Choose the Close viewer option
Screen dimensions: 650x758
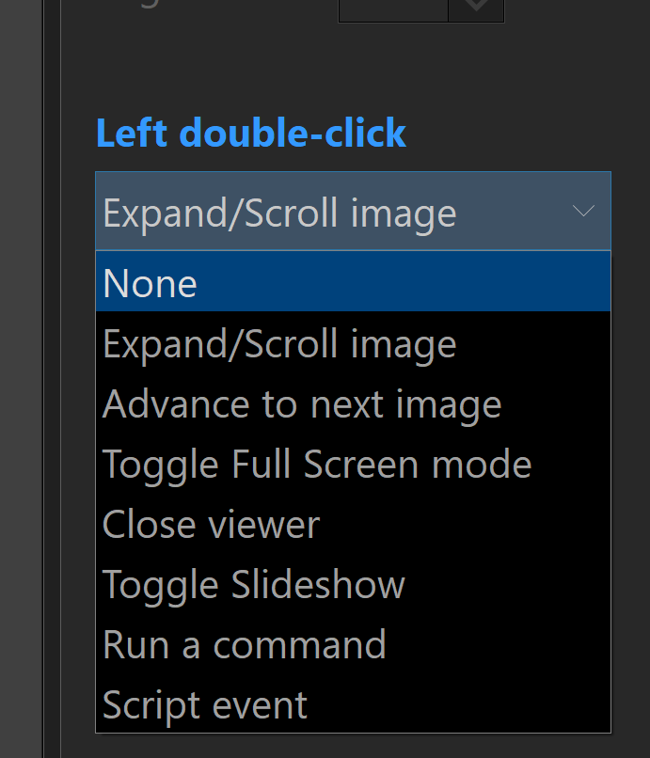tap(353, 525)
